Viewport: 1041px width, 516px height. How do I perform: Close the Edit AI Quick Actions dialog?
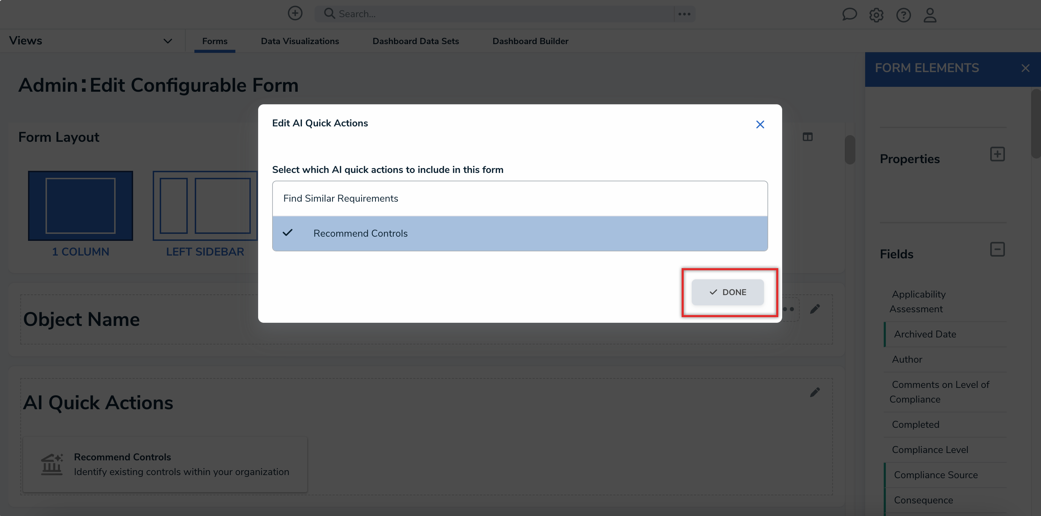[x=760, y=124]
